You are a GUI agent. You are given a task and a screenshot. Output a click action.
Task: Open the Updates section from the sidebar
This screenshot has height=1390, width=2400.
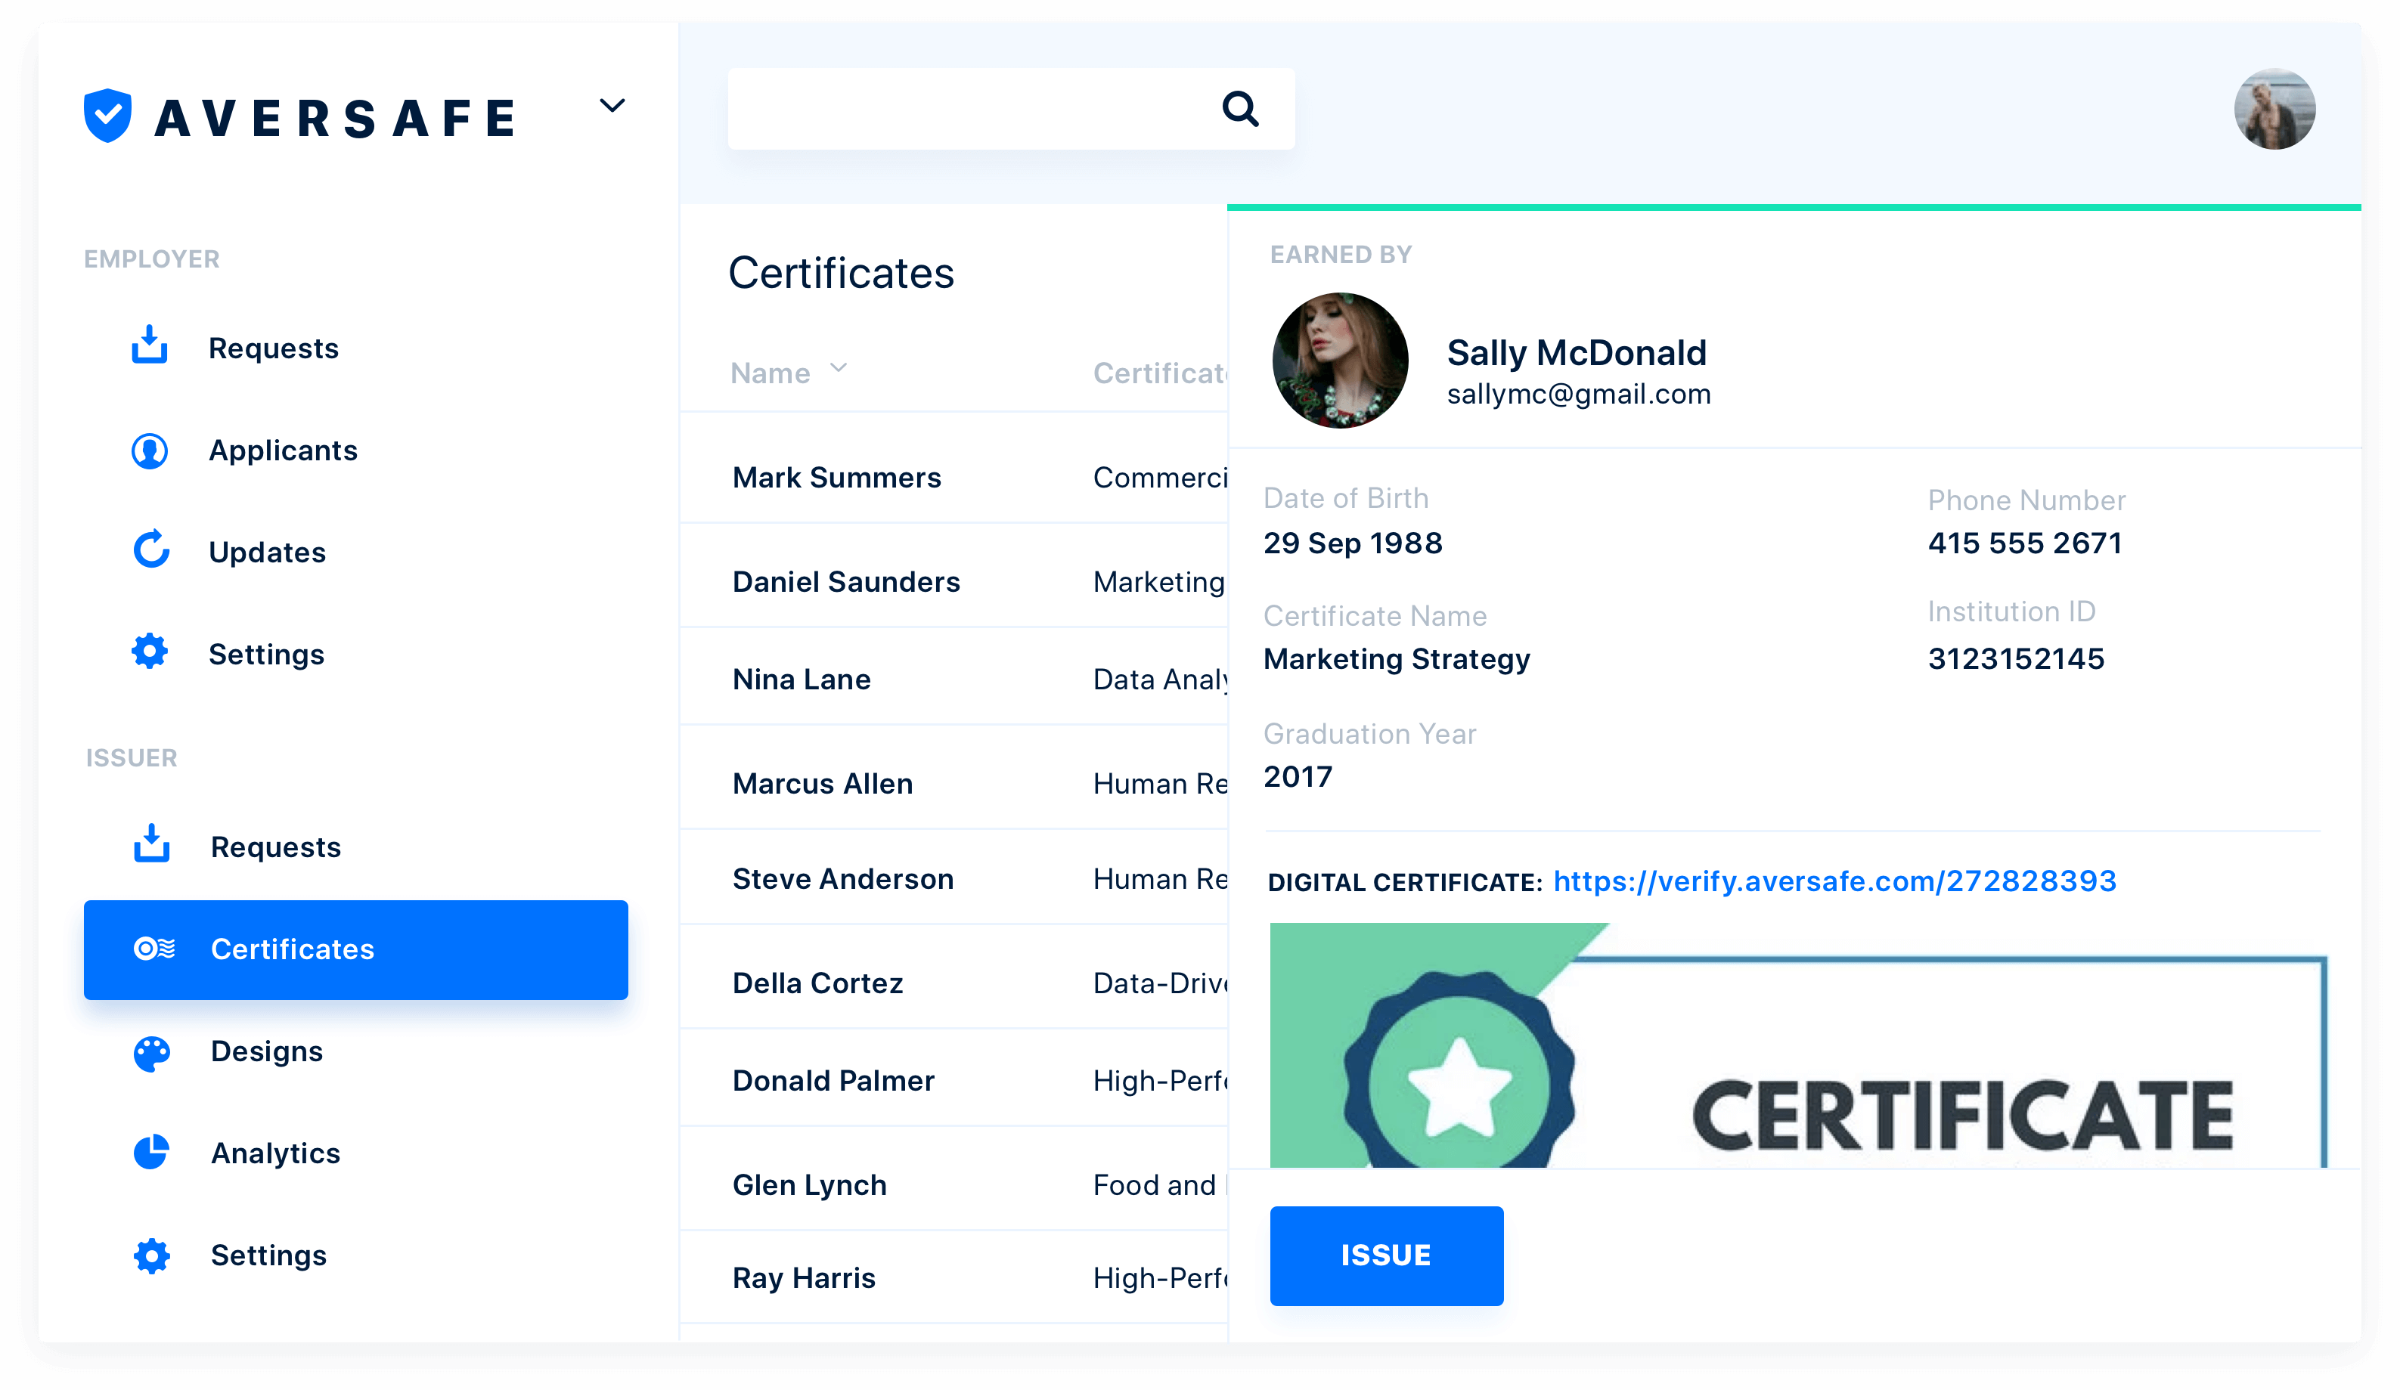click(267, 550)
